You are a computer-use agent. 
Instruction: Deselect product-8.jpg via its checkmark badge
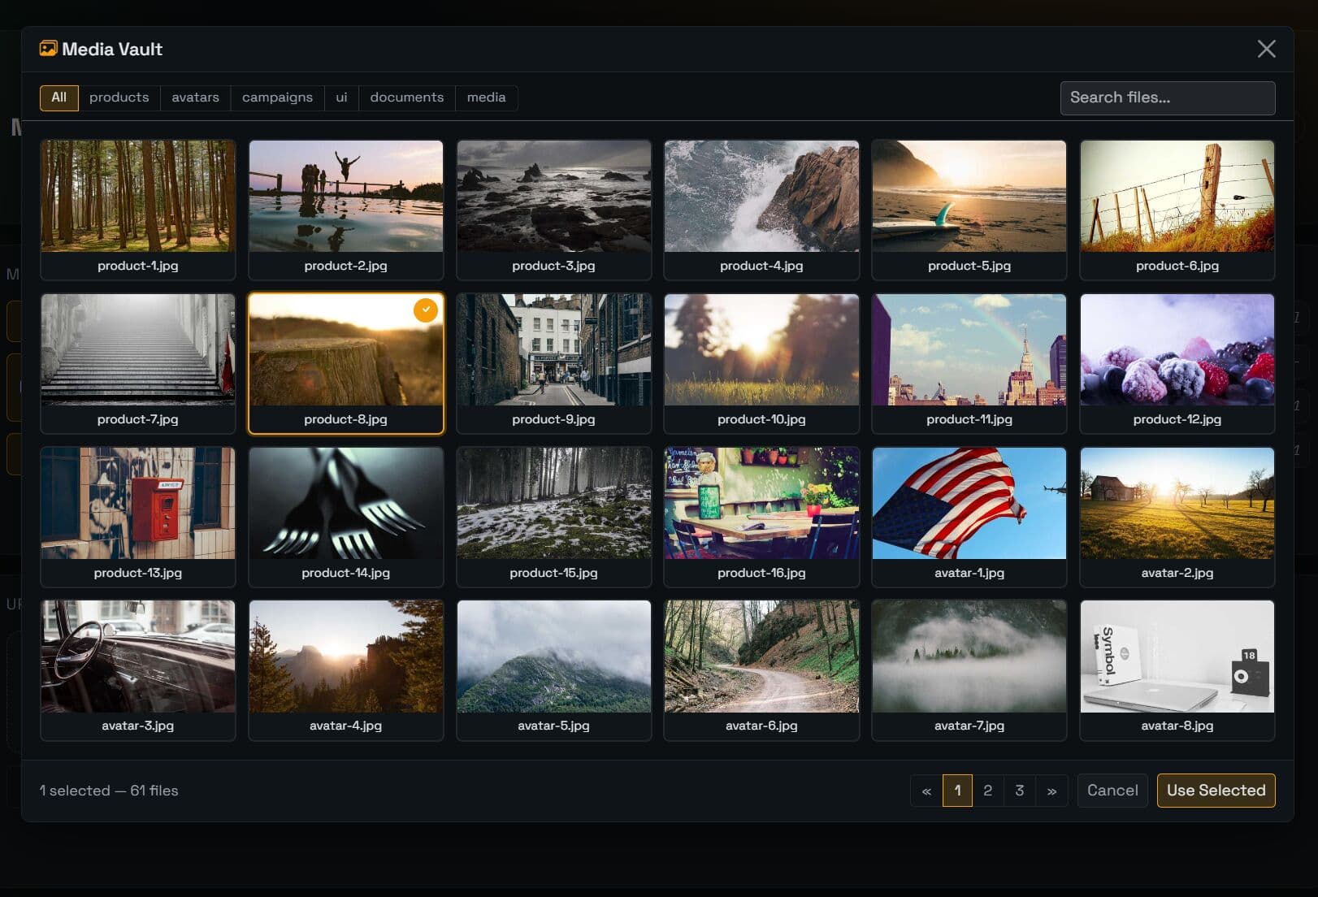point(425,310)
